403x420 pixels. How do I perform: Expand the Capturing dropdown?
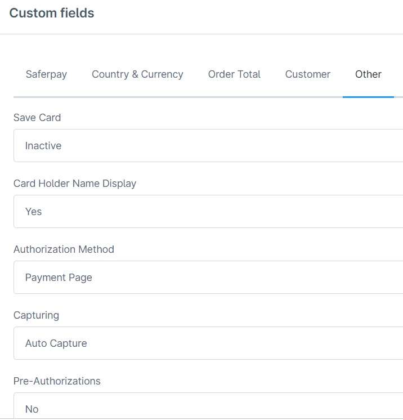coord(208,343)
